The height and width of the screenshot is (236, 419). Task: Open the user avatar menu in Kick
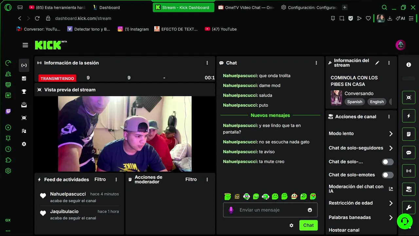point(400,45)
